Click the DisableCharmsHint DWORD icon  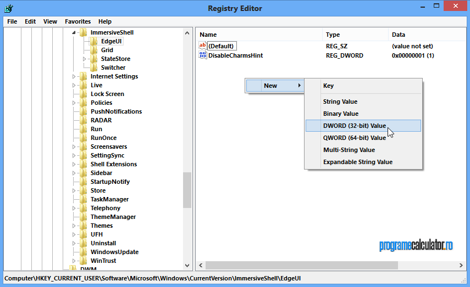tap(203, 55)
